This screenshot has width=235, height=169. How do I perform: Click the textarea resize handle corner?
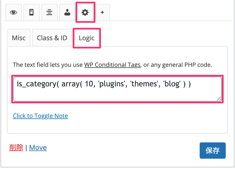[x=219, y=99]
